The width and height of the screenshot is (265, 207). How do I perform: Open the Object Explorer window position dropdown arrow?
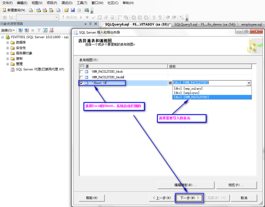pyautogui.click(x=86, y=24)
